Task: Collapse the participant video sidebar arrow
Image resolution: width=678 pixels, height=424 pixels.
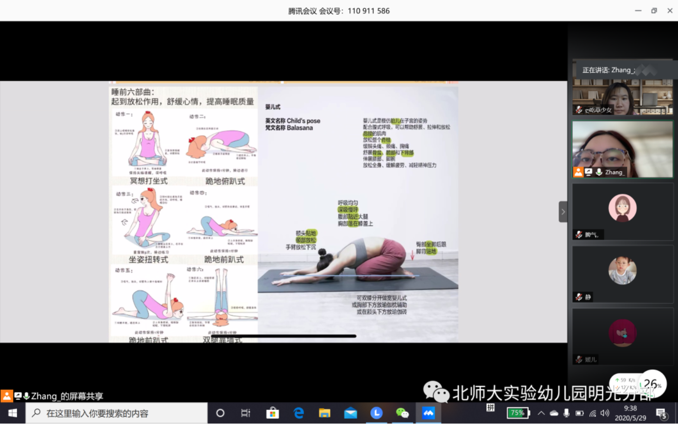Action: click(x=563, y=212)
